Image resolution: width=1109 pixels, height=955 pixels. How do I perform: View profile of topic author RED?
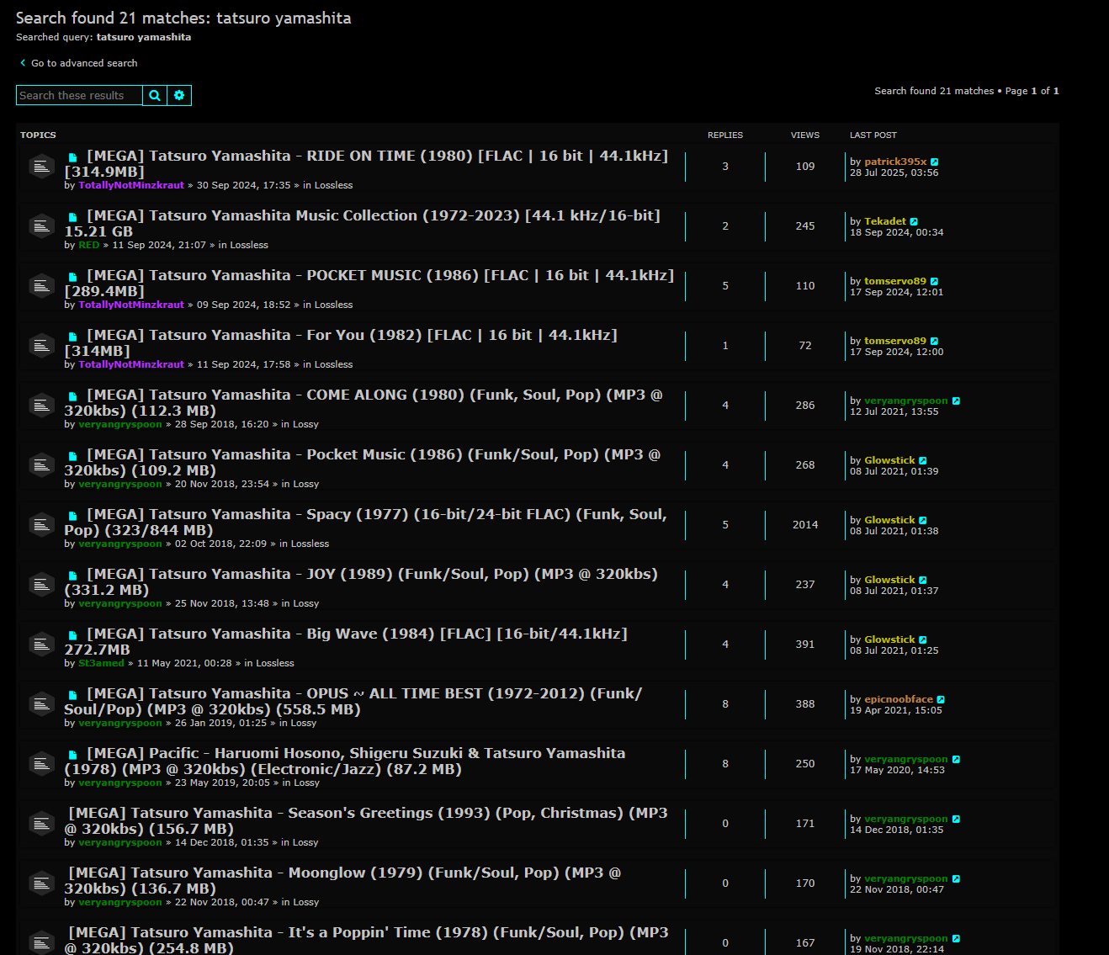click(89, 245)
